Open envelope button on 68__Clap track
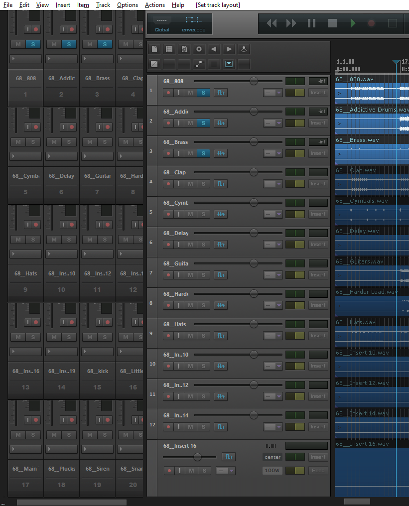Screen dimensions: 409x506 (220, 184)
